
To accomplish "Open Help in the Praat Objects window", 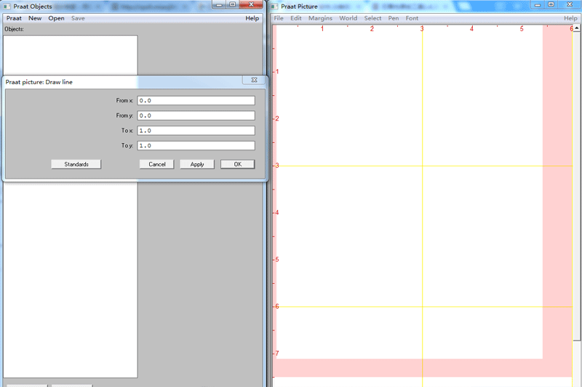I will point(252,18).
